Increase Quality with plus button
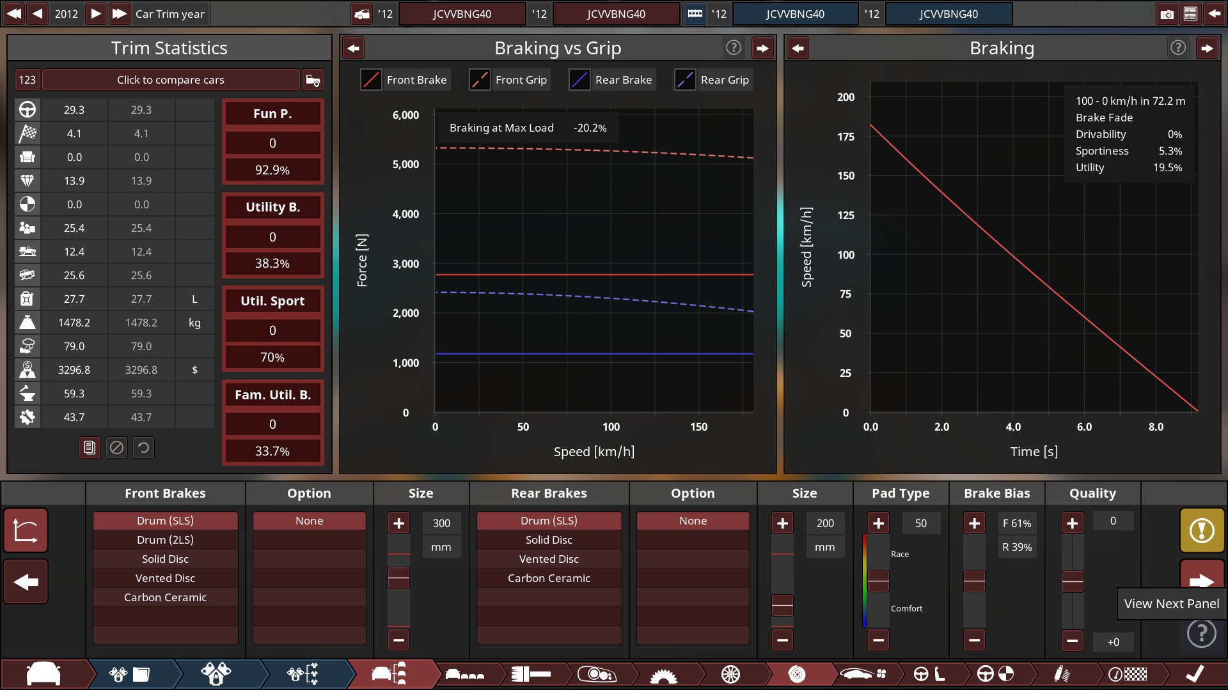This screenshot has height=690, width=1228. 1073,523
